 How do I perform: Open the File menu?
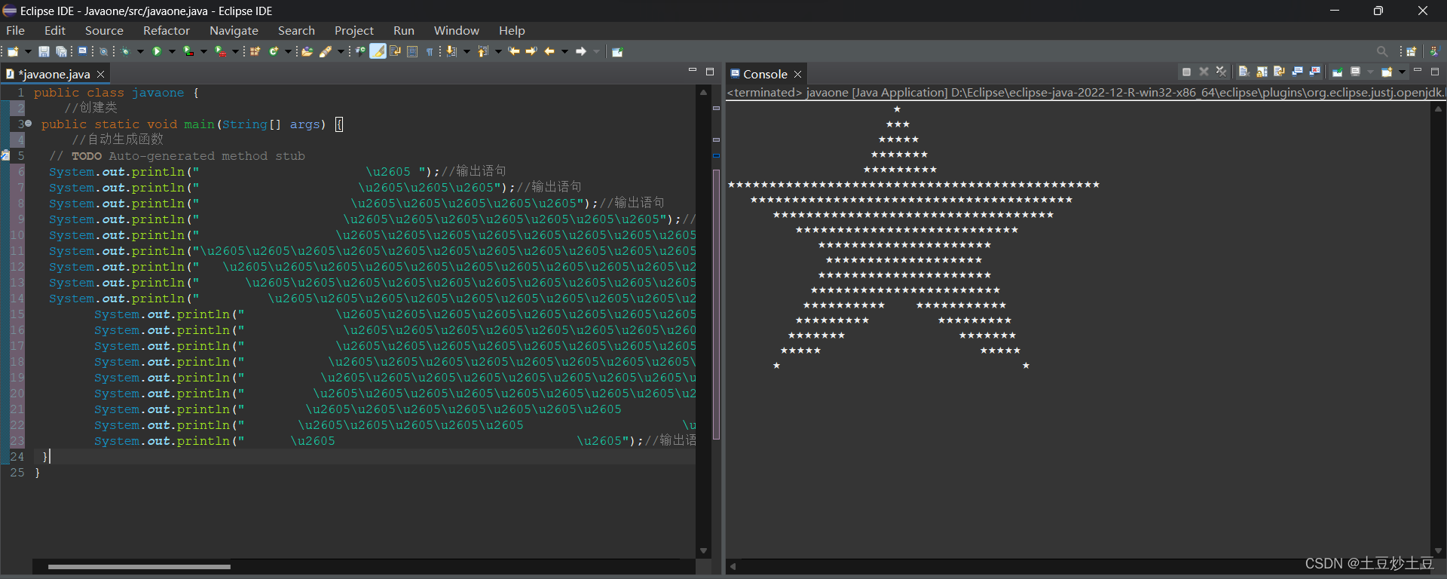(15, 30)
